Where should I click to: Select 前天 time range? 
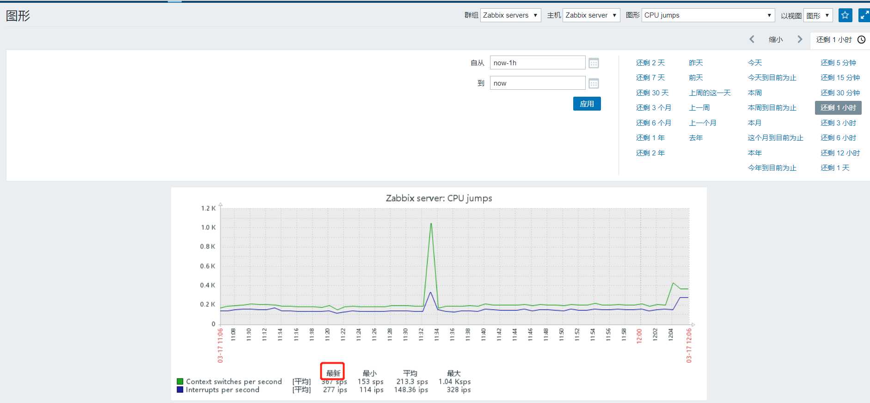pos(696,78)
